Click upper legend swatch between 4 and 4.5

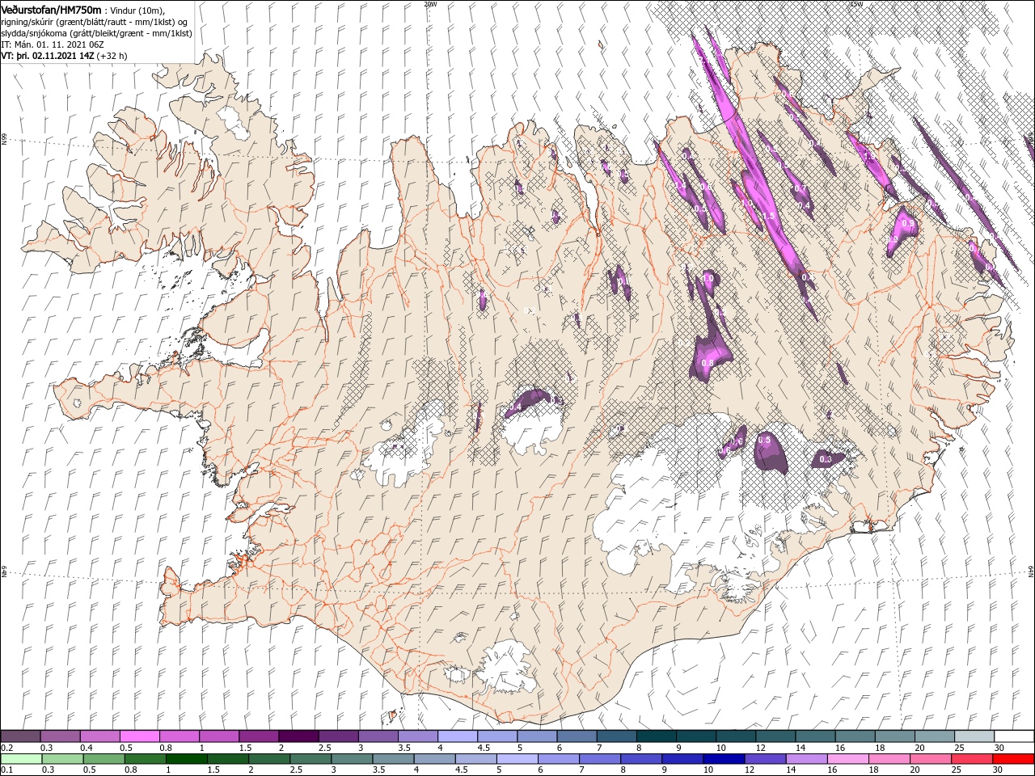[458, 736]
